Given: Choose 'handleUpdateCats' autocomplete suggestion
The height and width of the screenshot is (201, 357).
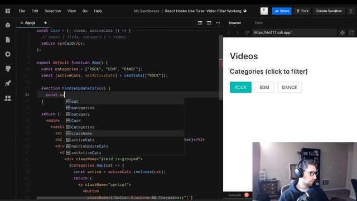Looking at the screenshot, I should 125,146.
